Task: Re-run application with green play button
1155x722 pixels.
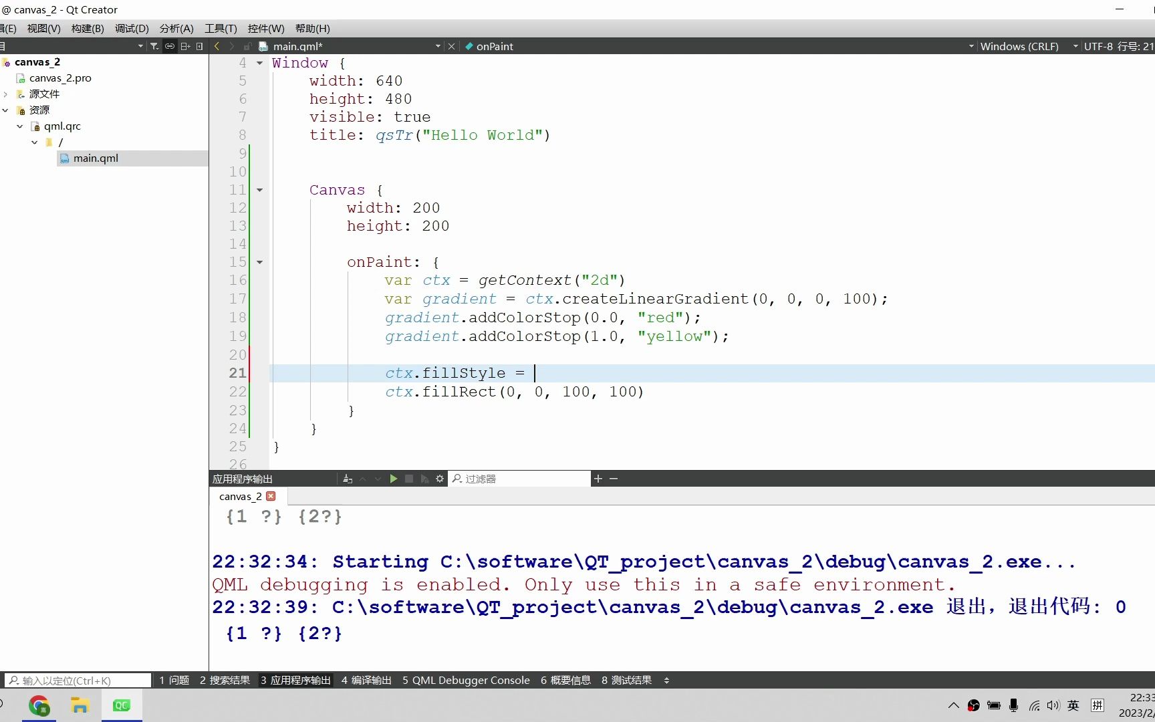Action: click(394, 479)
